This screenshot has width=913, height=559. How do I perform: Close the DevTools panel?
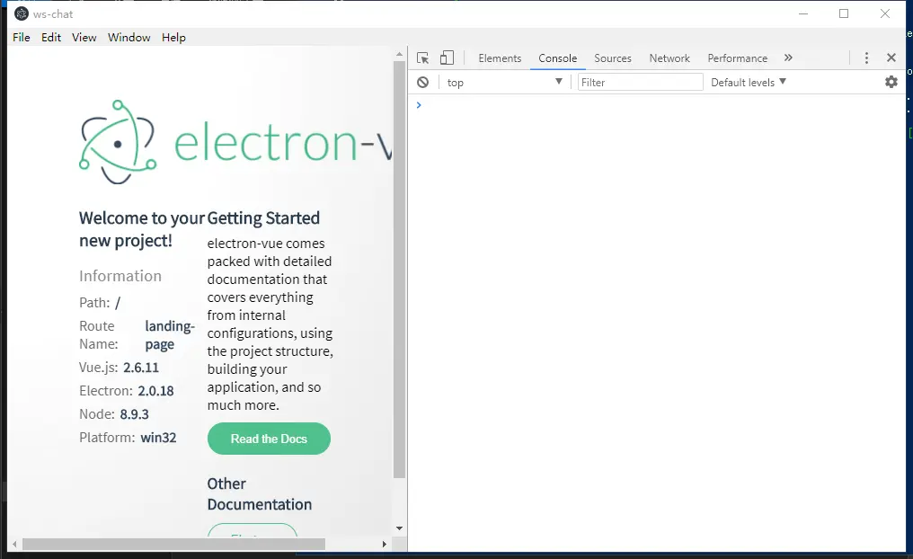(891, 58)
